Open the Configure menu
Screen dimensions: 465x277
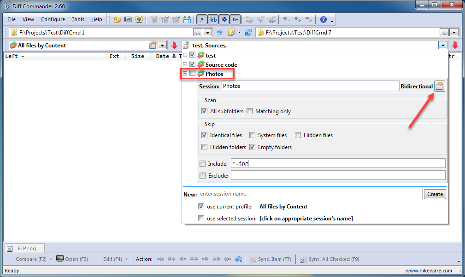pyautogui.click(x=53, y=19)
